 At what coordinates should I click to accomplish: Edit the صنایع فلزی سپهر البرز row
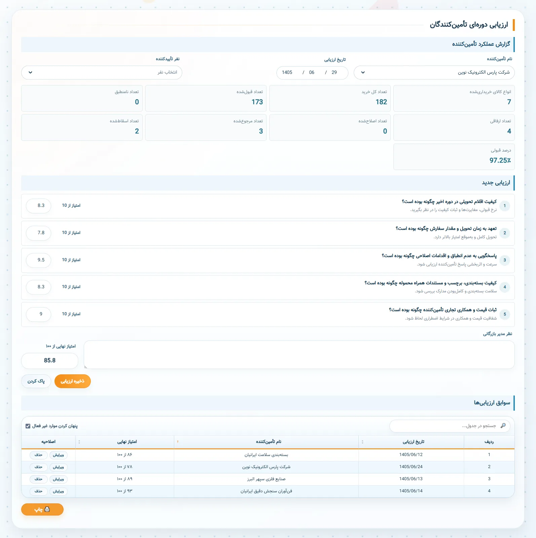[59, 479]
